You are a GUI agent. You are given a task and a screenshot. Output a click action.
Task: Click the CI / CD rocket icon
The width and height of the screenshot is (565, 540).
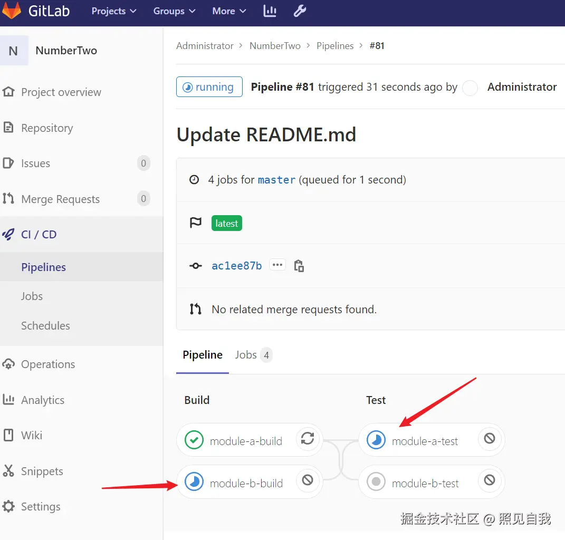pyautogui.click(x=8, y=235)
